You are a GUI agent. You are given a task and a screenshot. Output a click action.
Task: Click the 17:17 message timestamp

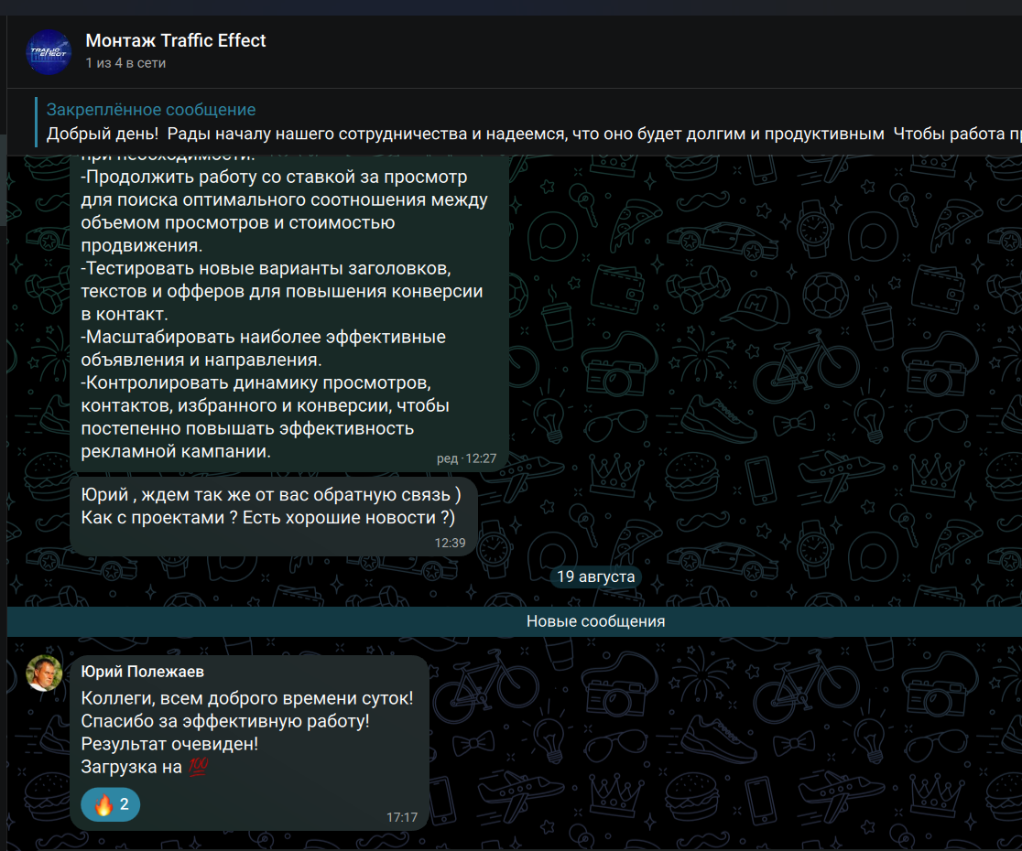(402, 817)
